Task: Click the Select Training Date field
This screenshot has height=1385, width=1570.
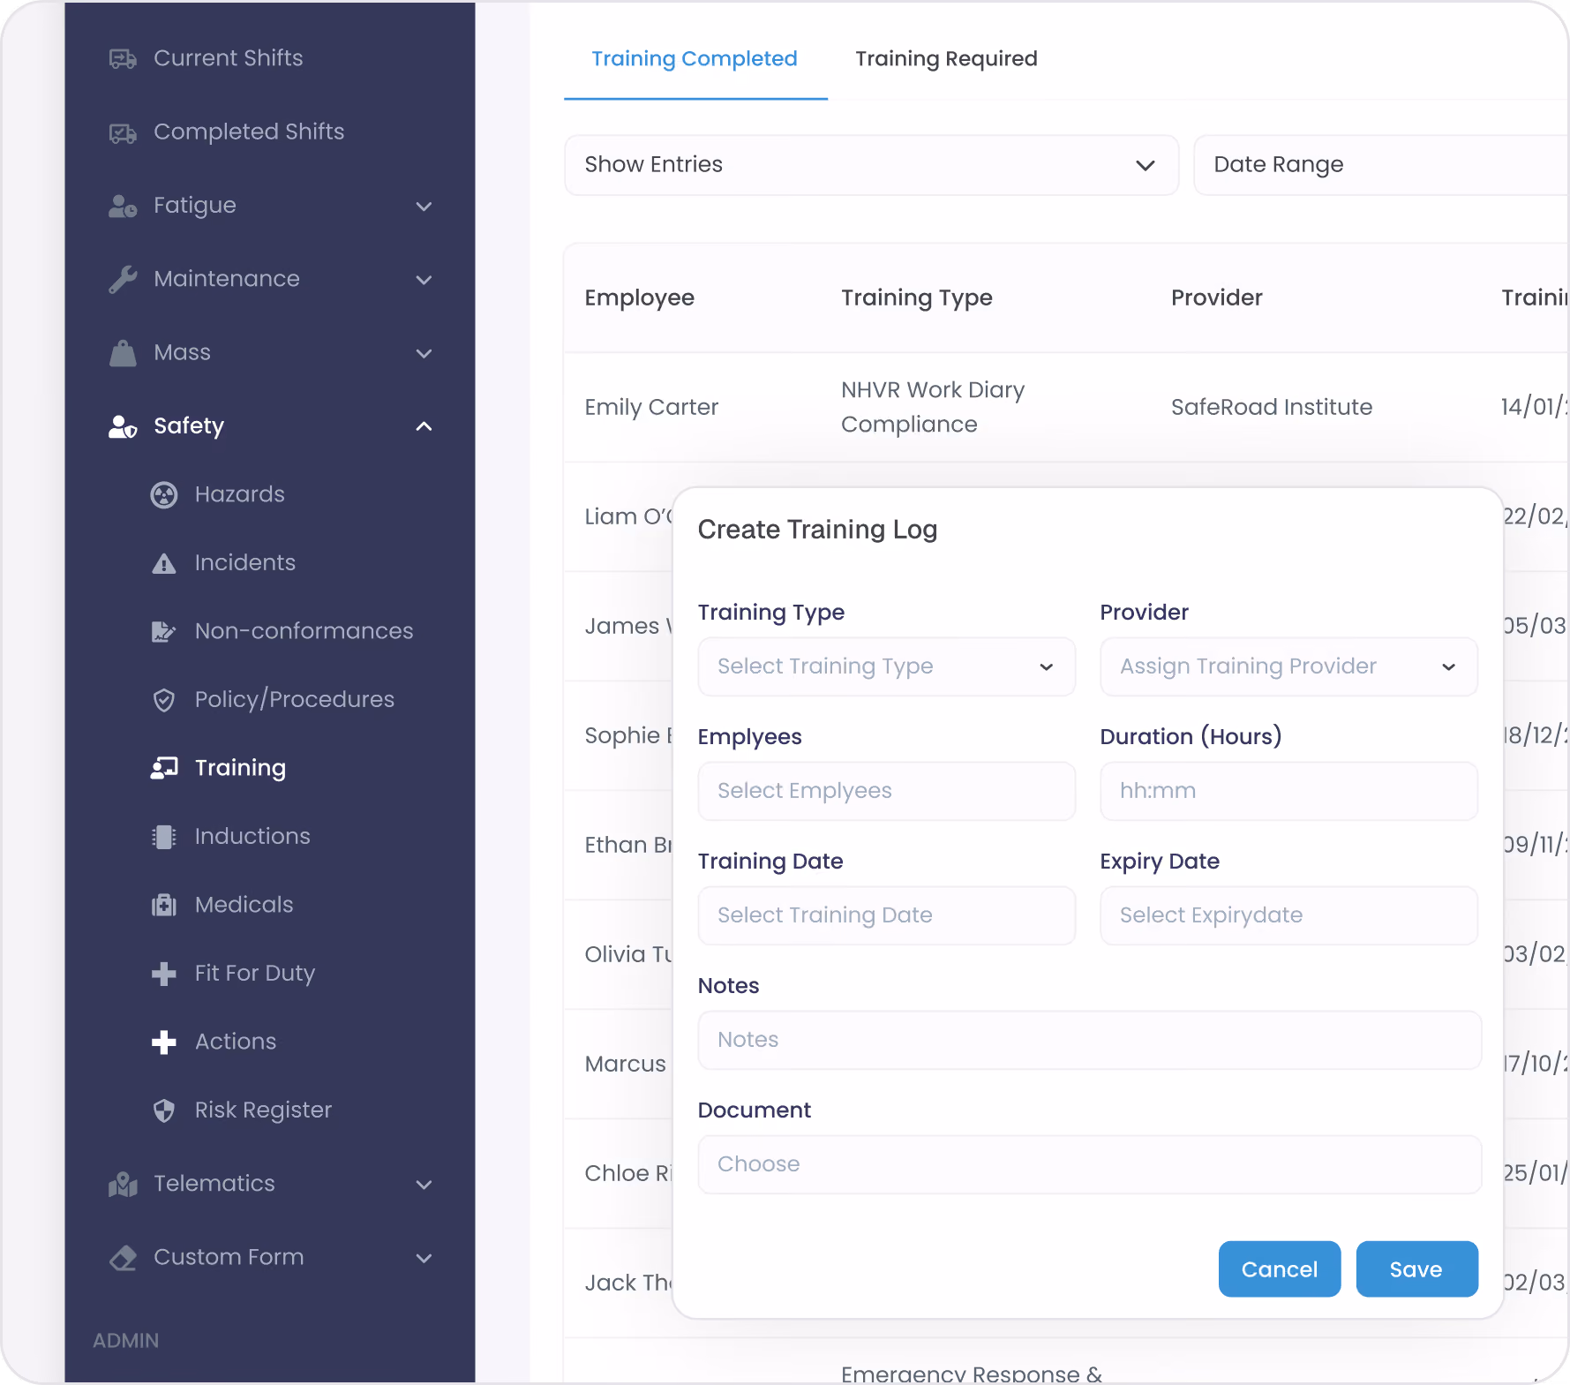Action: [x=887, y=916]
